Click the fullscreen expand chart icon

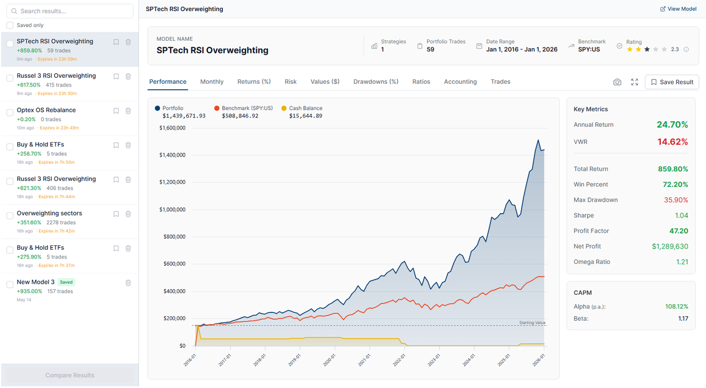click(634, 82)
